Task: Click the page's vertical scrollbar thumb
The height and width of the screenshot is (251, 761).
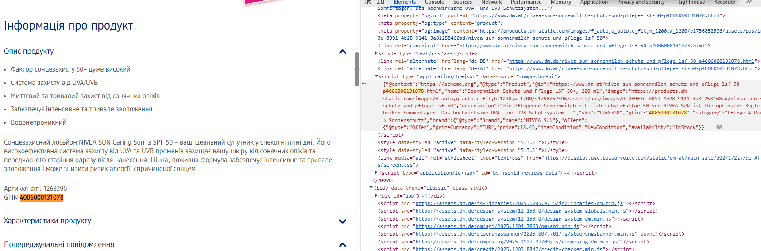Action: pyautogui.click(x=357, y=69)
